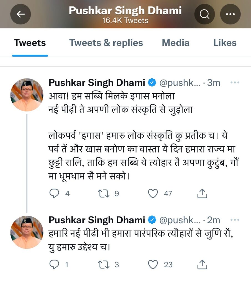Reply to the second tweet
Screen dimensions: 251x284
click(x=54, y=265)
